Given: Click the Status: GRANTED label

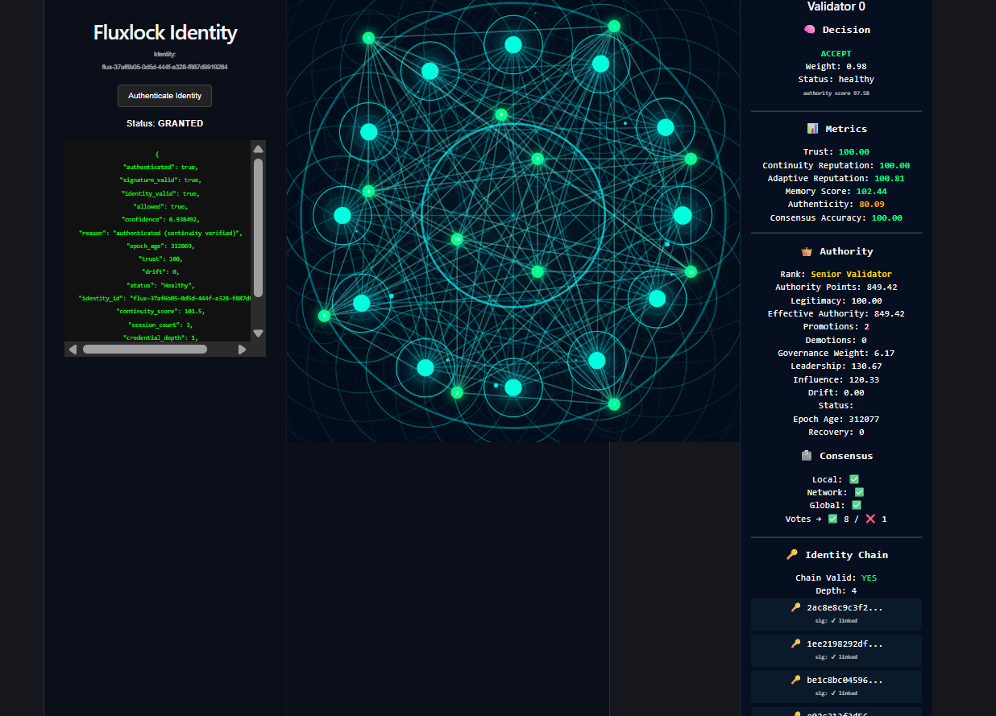Looking at the screenshot, I should [x=164, y=123].
